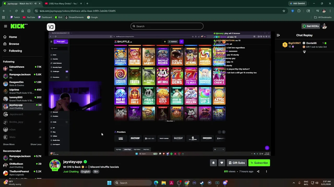Click the 18+ tag
The width and height of the screenshot is (334, 187).
point(96,172)
